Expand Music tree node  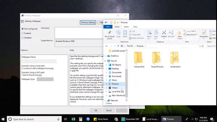[x=106, y=80]
